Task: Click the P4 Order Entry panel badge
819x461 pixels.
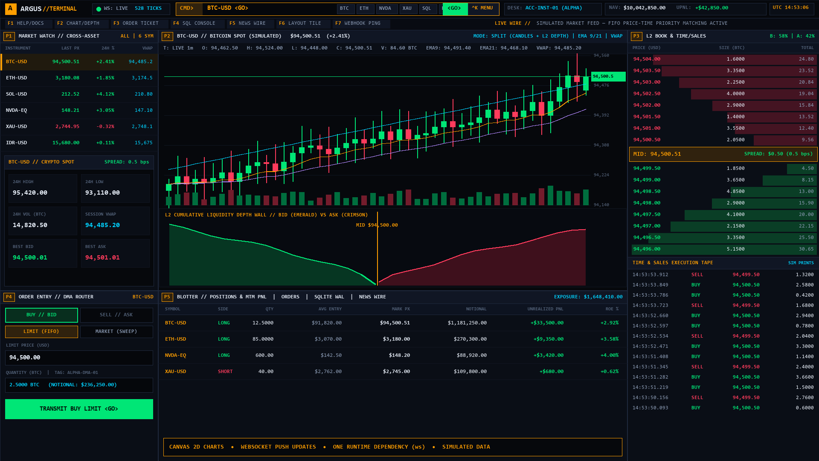Action: coord(9,297)
